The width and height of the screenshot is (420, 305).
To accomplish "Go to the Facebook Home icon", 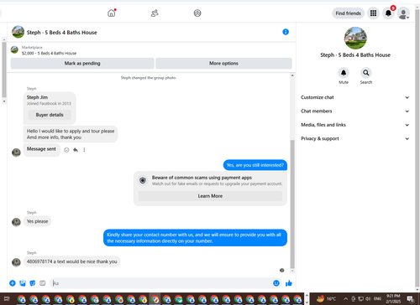I will pyautogui.click(x=112, y=13).
